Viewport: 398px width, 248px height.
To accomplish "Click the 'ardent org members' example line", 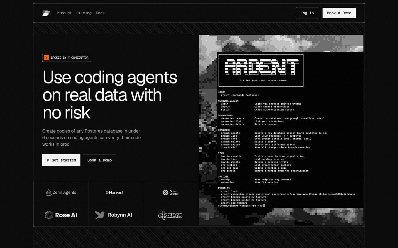I will 234,203.
